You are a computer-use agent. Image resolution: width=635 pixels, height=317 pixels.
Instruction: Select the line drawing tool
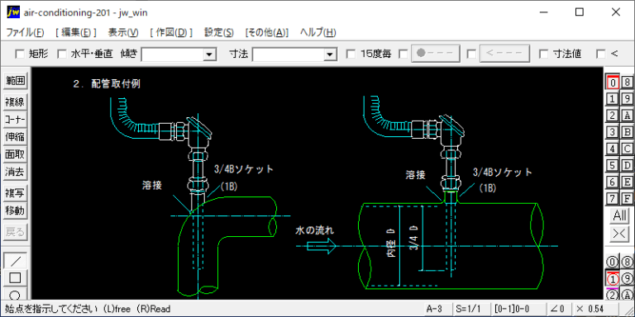coord(16,260)
